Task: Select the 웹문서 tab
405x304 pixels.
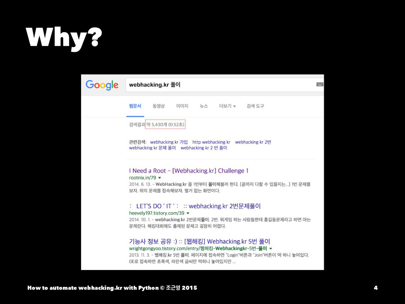Action: (x=135, y=106)
